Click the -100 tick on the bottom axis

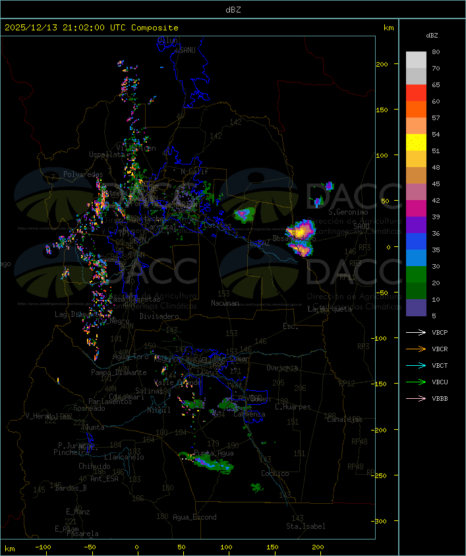(x=43, y=547)
